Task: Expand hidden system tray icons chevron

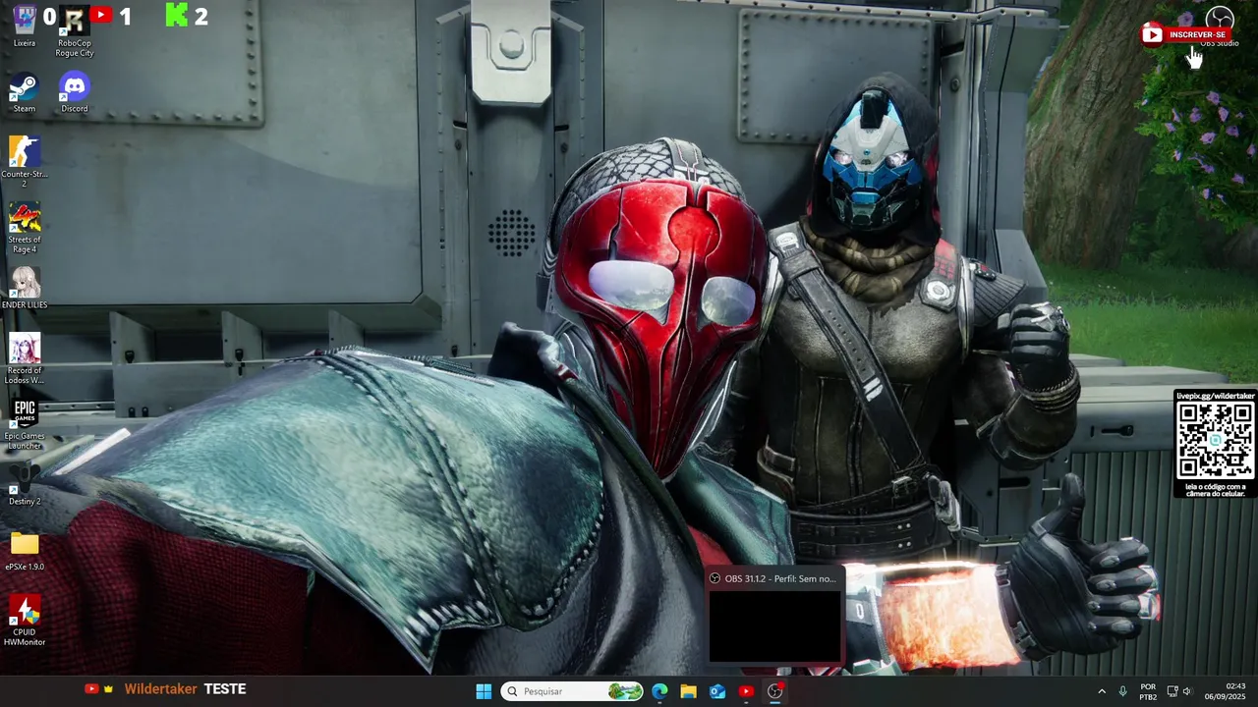Action: click(1101, 691)
